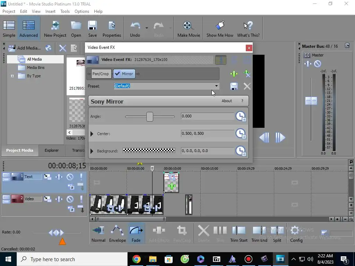The image size is (355, 266).
Task: Uncheck the Mirror effect checkbox
Action: point(117,74)
